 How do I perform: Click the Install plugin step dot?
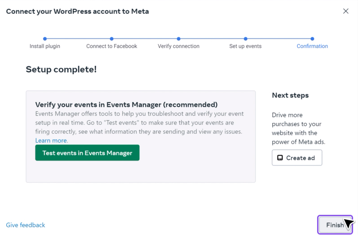click(45, 39)
